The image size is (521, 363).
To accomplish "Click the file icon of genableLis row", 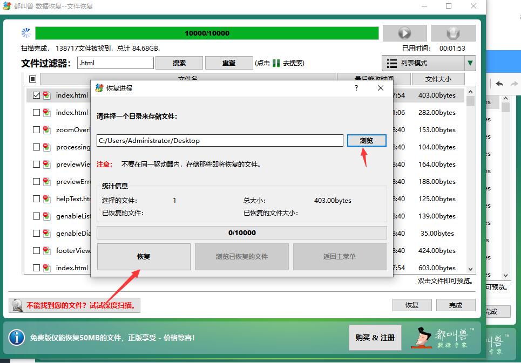I will [x=46, y=216].
